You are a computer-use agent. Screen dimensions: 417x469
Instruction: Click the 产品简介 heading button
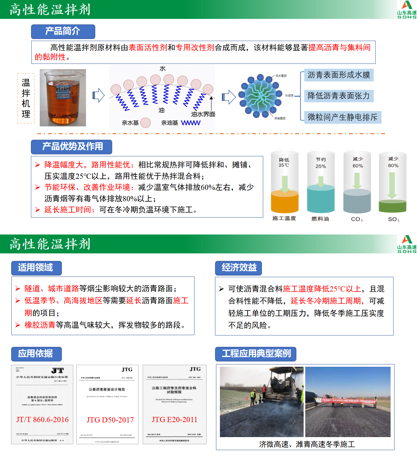(x=63, y=32)
